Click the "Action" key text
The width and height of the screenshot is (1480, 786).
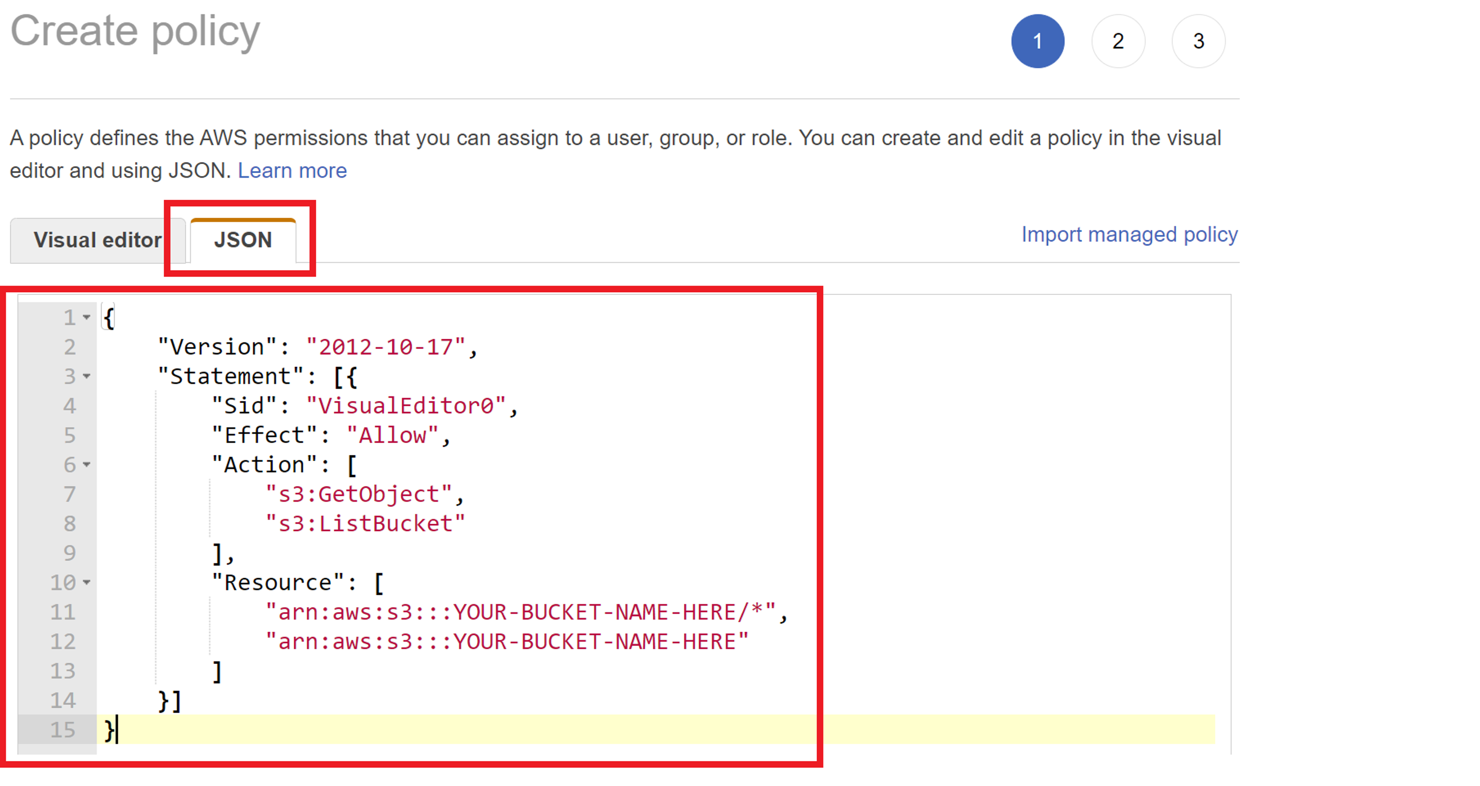pyautogui.click(x=264, y=465)
